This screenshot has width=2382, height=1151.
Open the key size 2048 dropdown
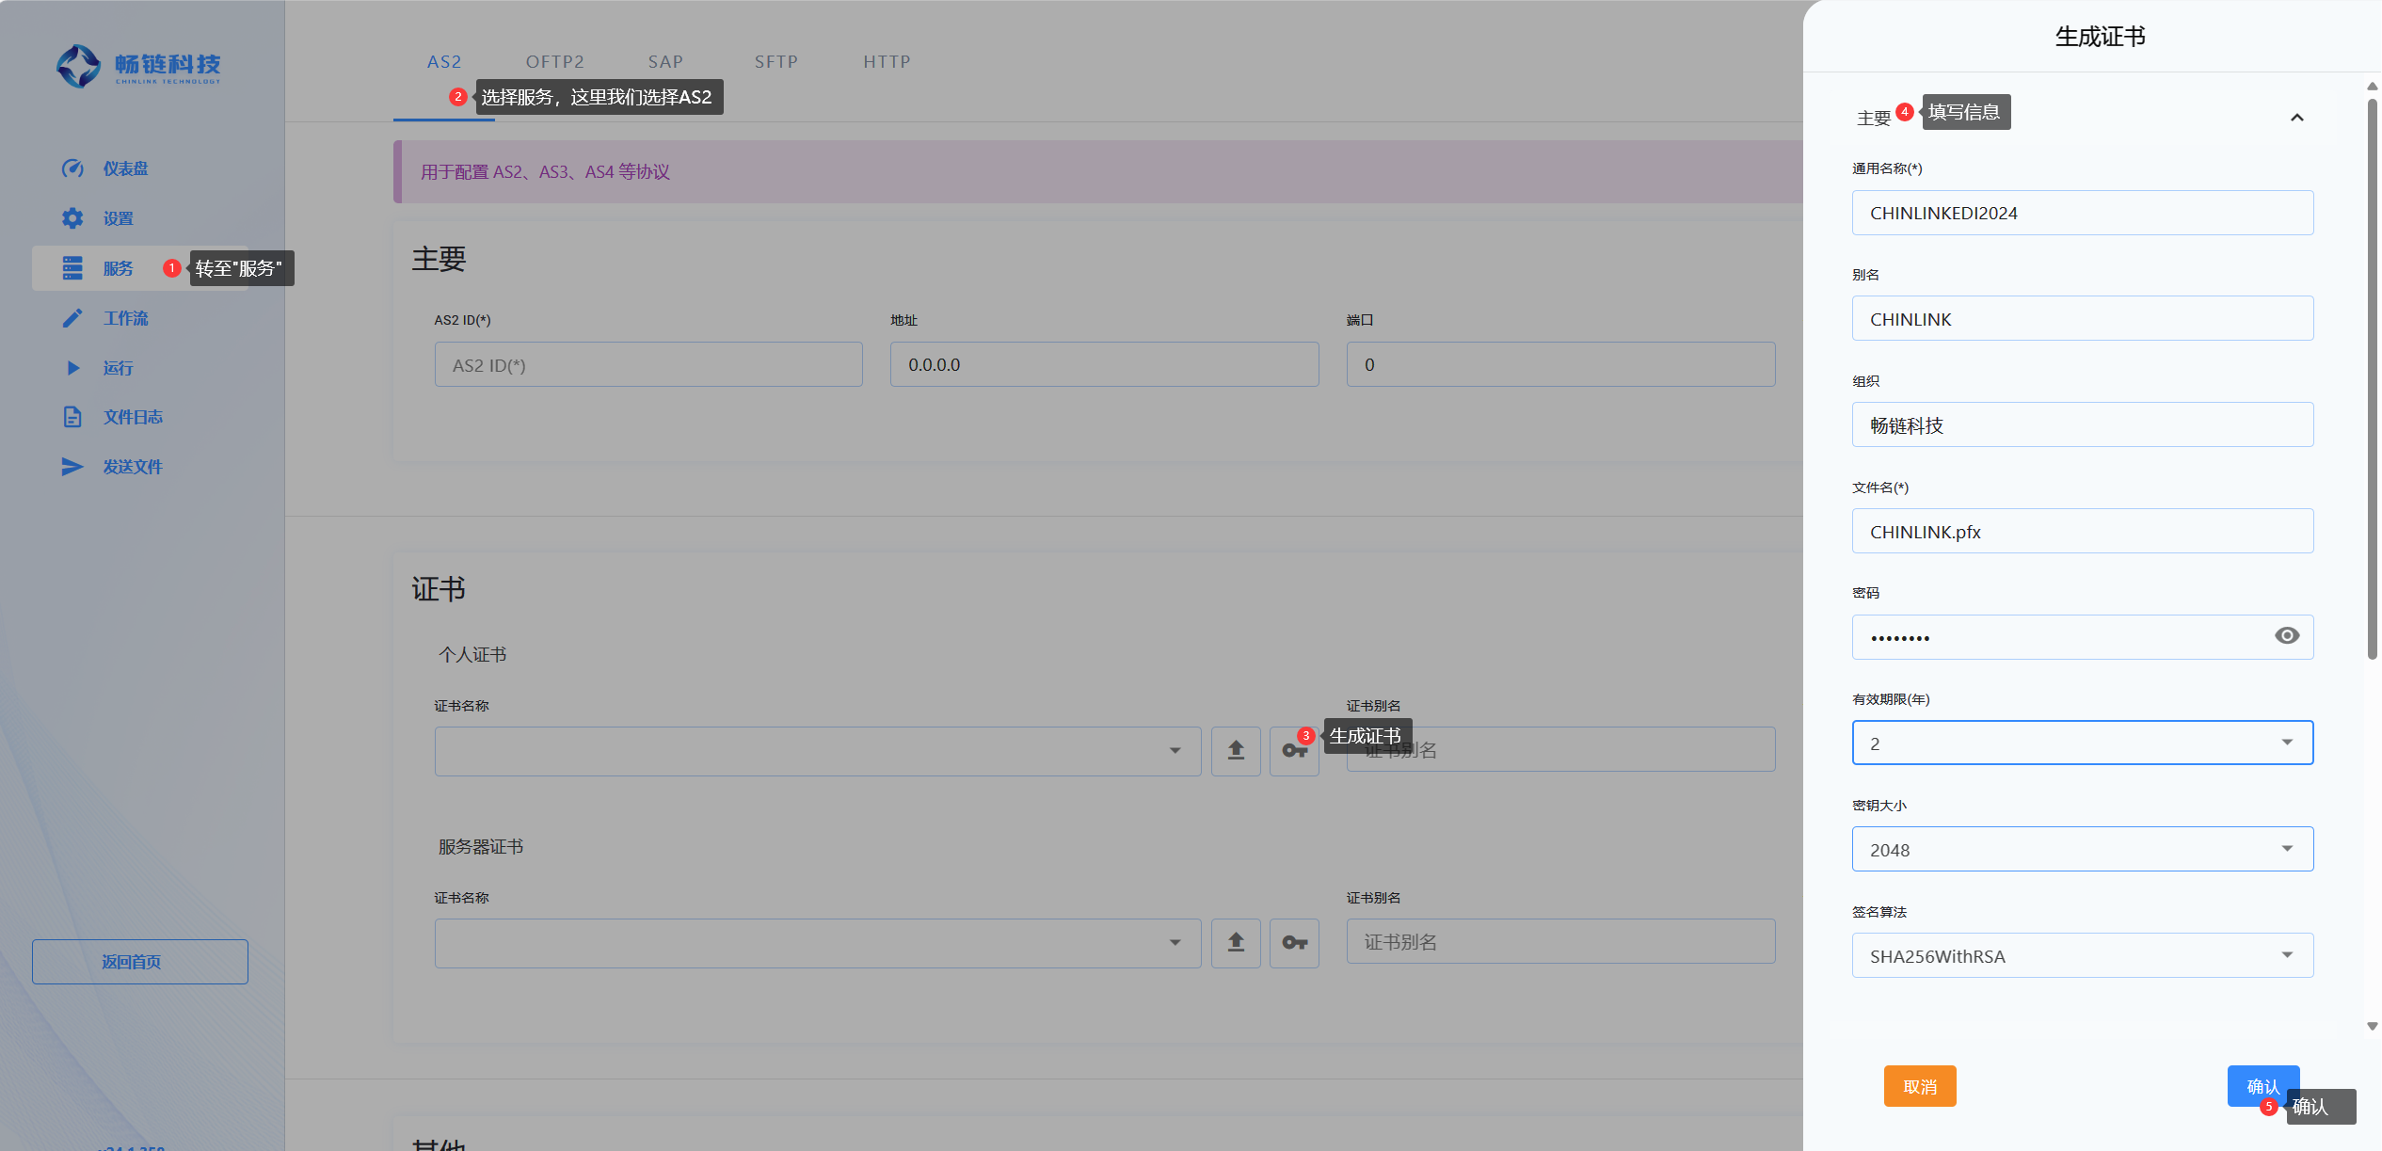point(2082,849)
